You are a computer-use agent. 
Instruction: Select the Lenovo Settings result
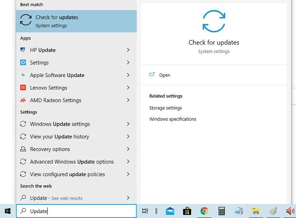[x=76, y=88]
